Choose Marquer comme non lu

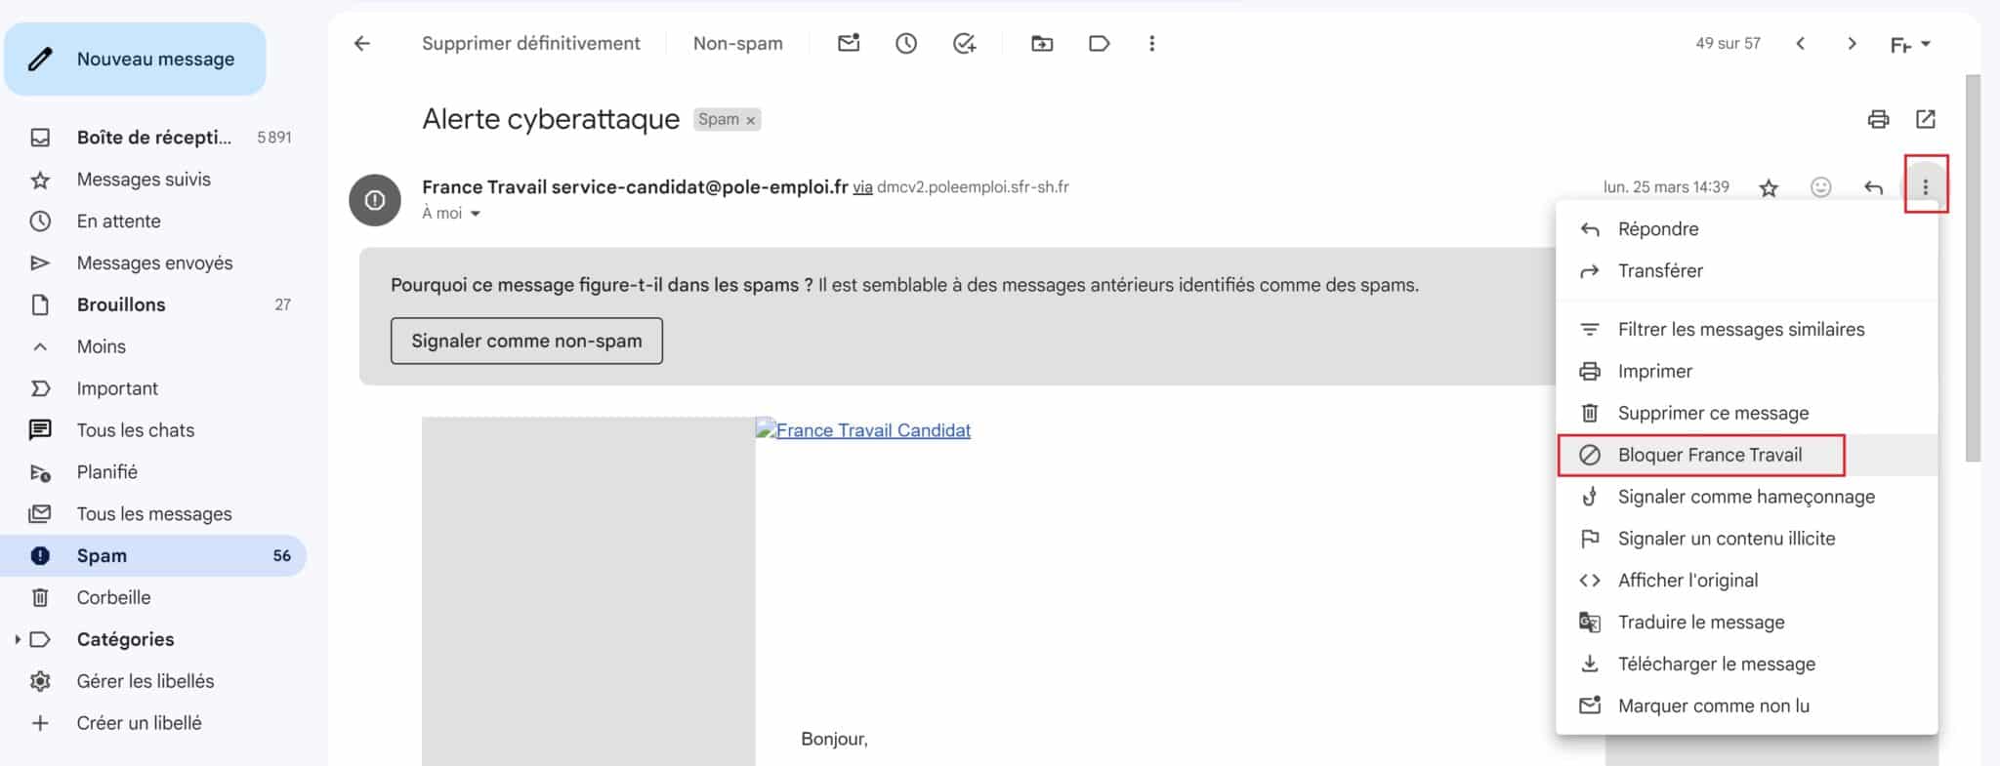(1746, 707)
